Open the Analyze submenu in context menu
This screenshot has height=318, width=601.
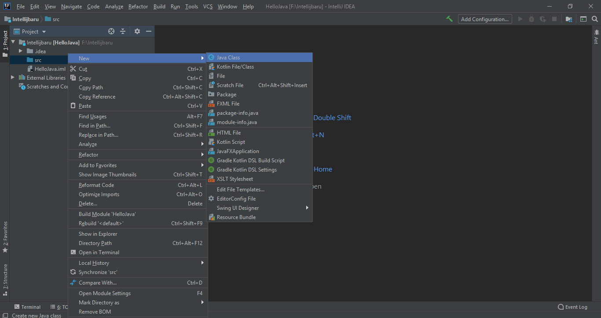coord(137,144)
